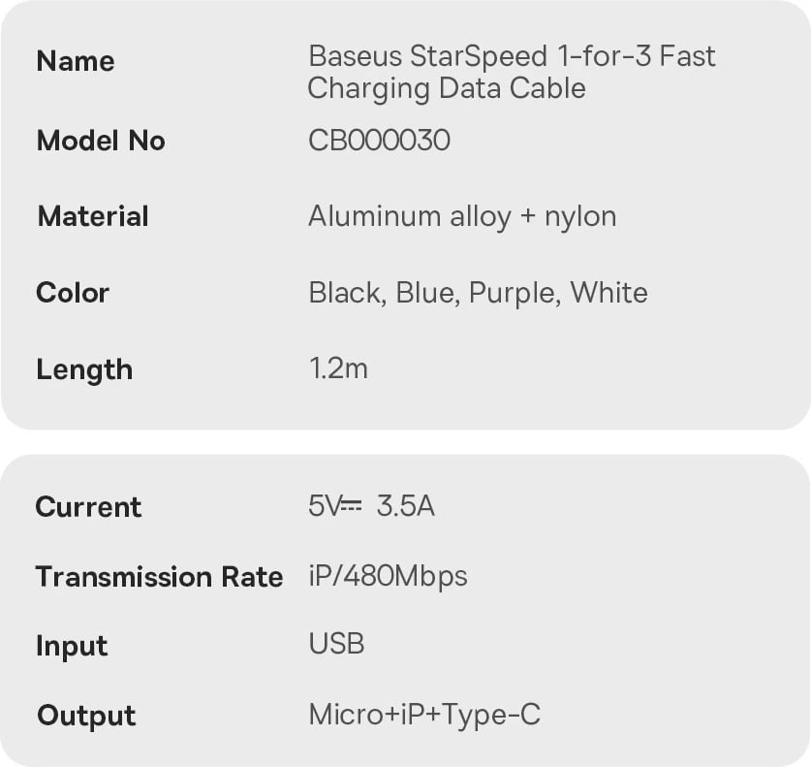This screenshot has height=767, width=811.
Task: Select the iP/480Mbps value
Action: pyautogui.click(x=388, y=577)
